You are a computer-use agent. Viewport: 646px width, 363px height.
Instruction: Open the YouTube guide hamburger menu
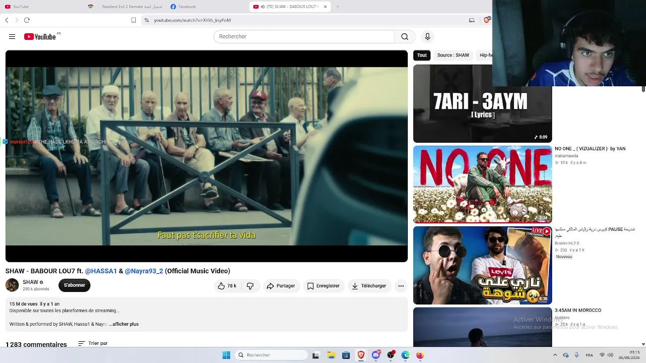(12, 37)
